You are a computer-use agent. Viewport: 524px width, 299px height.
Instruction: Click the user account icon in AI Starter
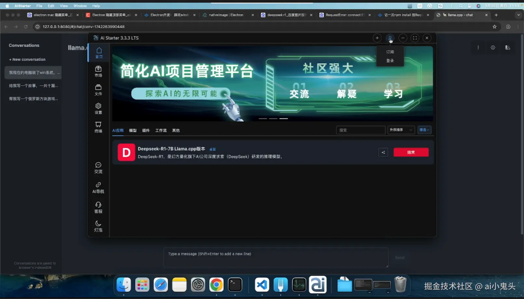point(390,38)
